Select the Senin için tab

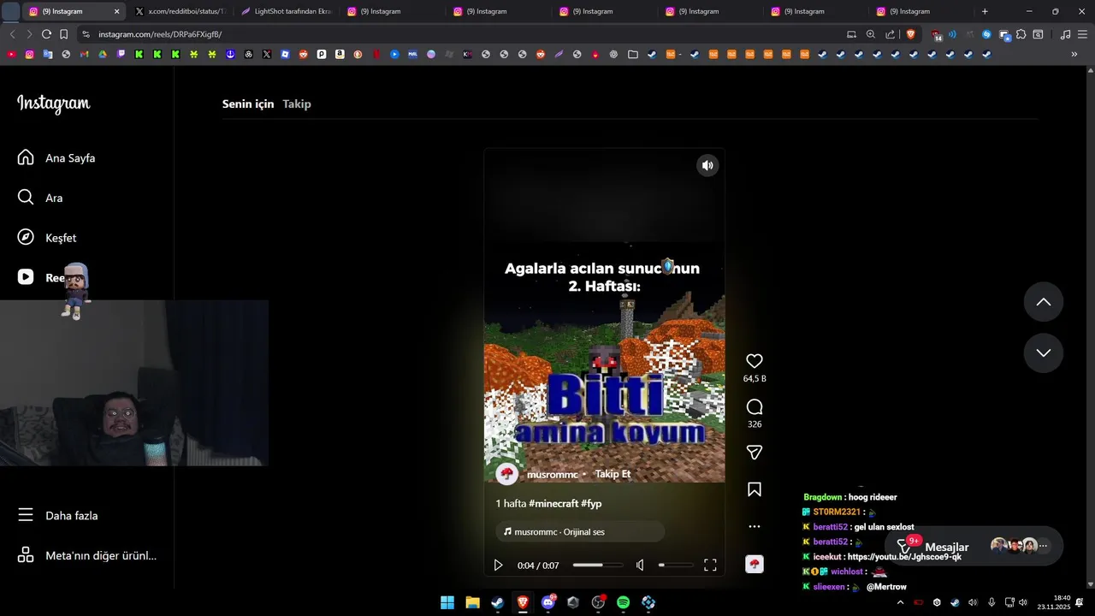[248, 104]
